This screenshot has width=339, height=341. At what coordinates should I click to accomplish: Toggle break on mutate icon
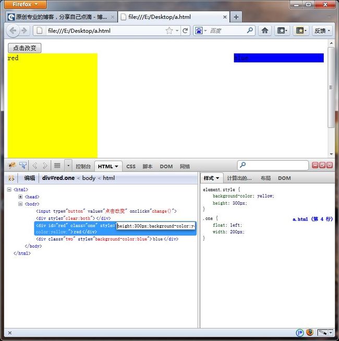point(11,178)
